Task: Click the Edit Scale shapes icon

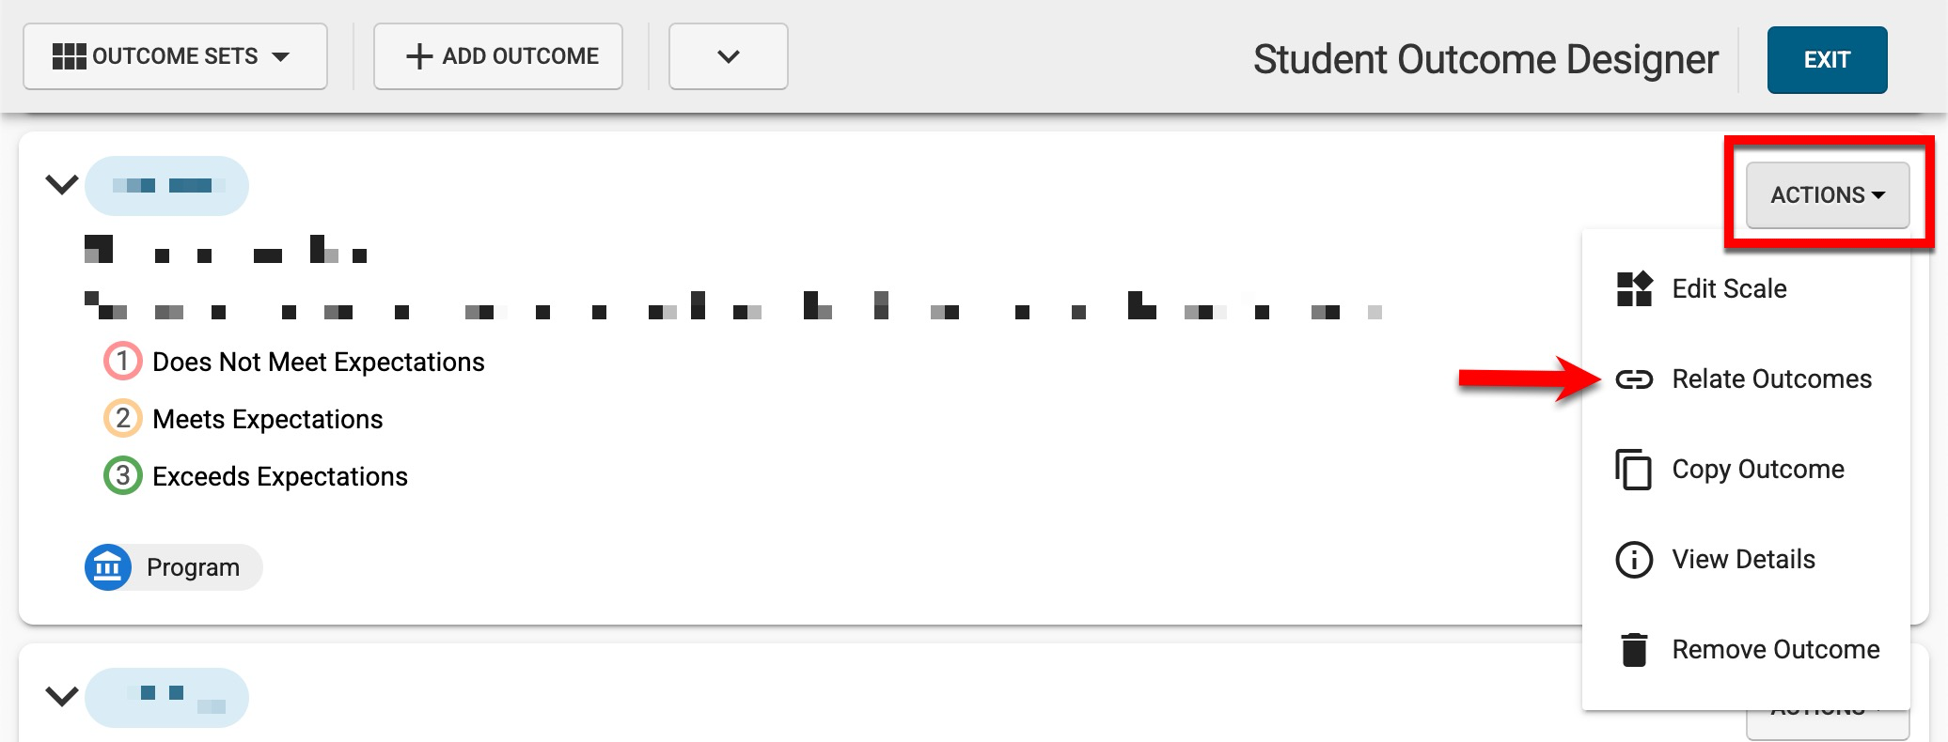Action: [x=1634, y=289]
